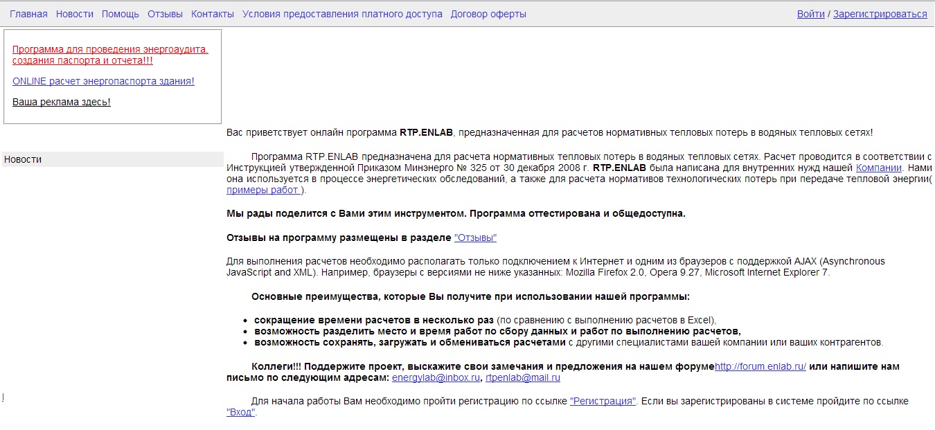Screen dimensions: 935x430
Task: Open ONLINE расчет энергопаспорта здания link
Action: [x=103, y=81]
